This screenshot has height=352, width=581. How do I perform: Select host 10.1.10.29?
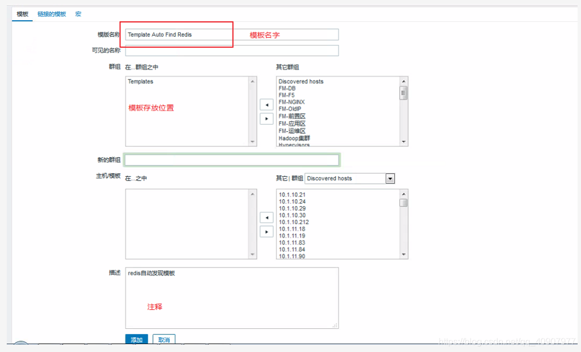click(292, 208)
